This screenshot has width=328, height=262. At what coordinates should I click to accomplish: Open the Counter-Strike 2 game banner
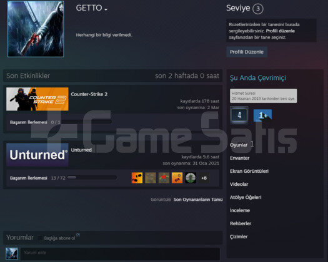[x=37, y=99]
